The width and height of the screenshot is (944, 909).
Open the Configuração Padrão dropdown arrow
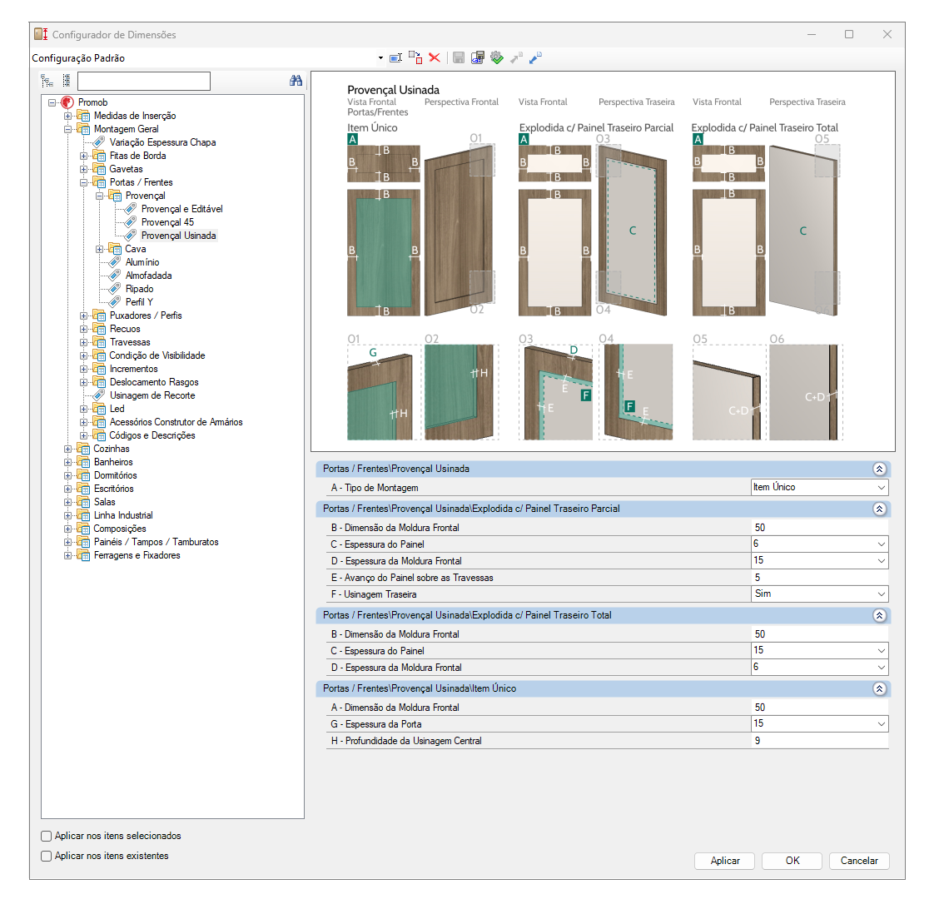[380, 57]
